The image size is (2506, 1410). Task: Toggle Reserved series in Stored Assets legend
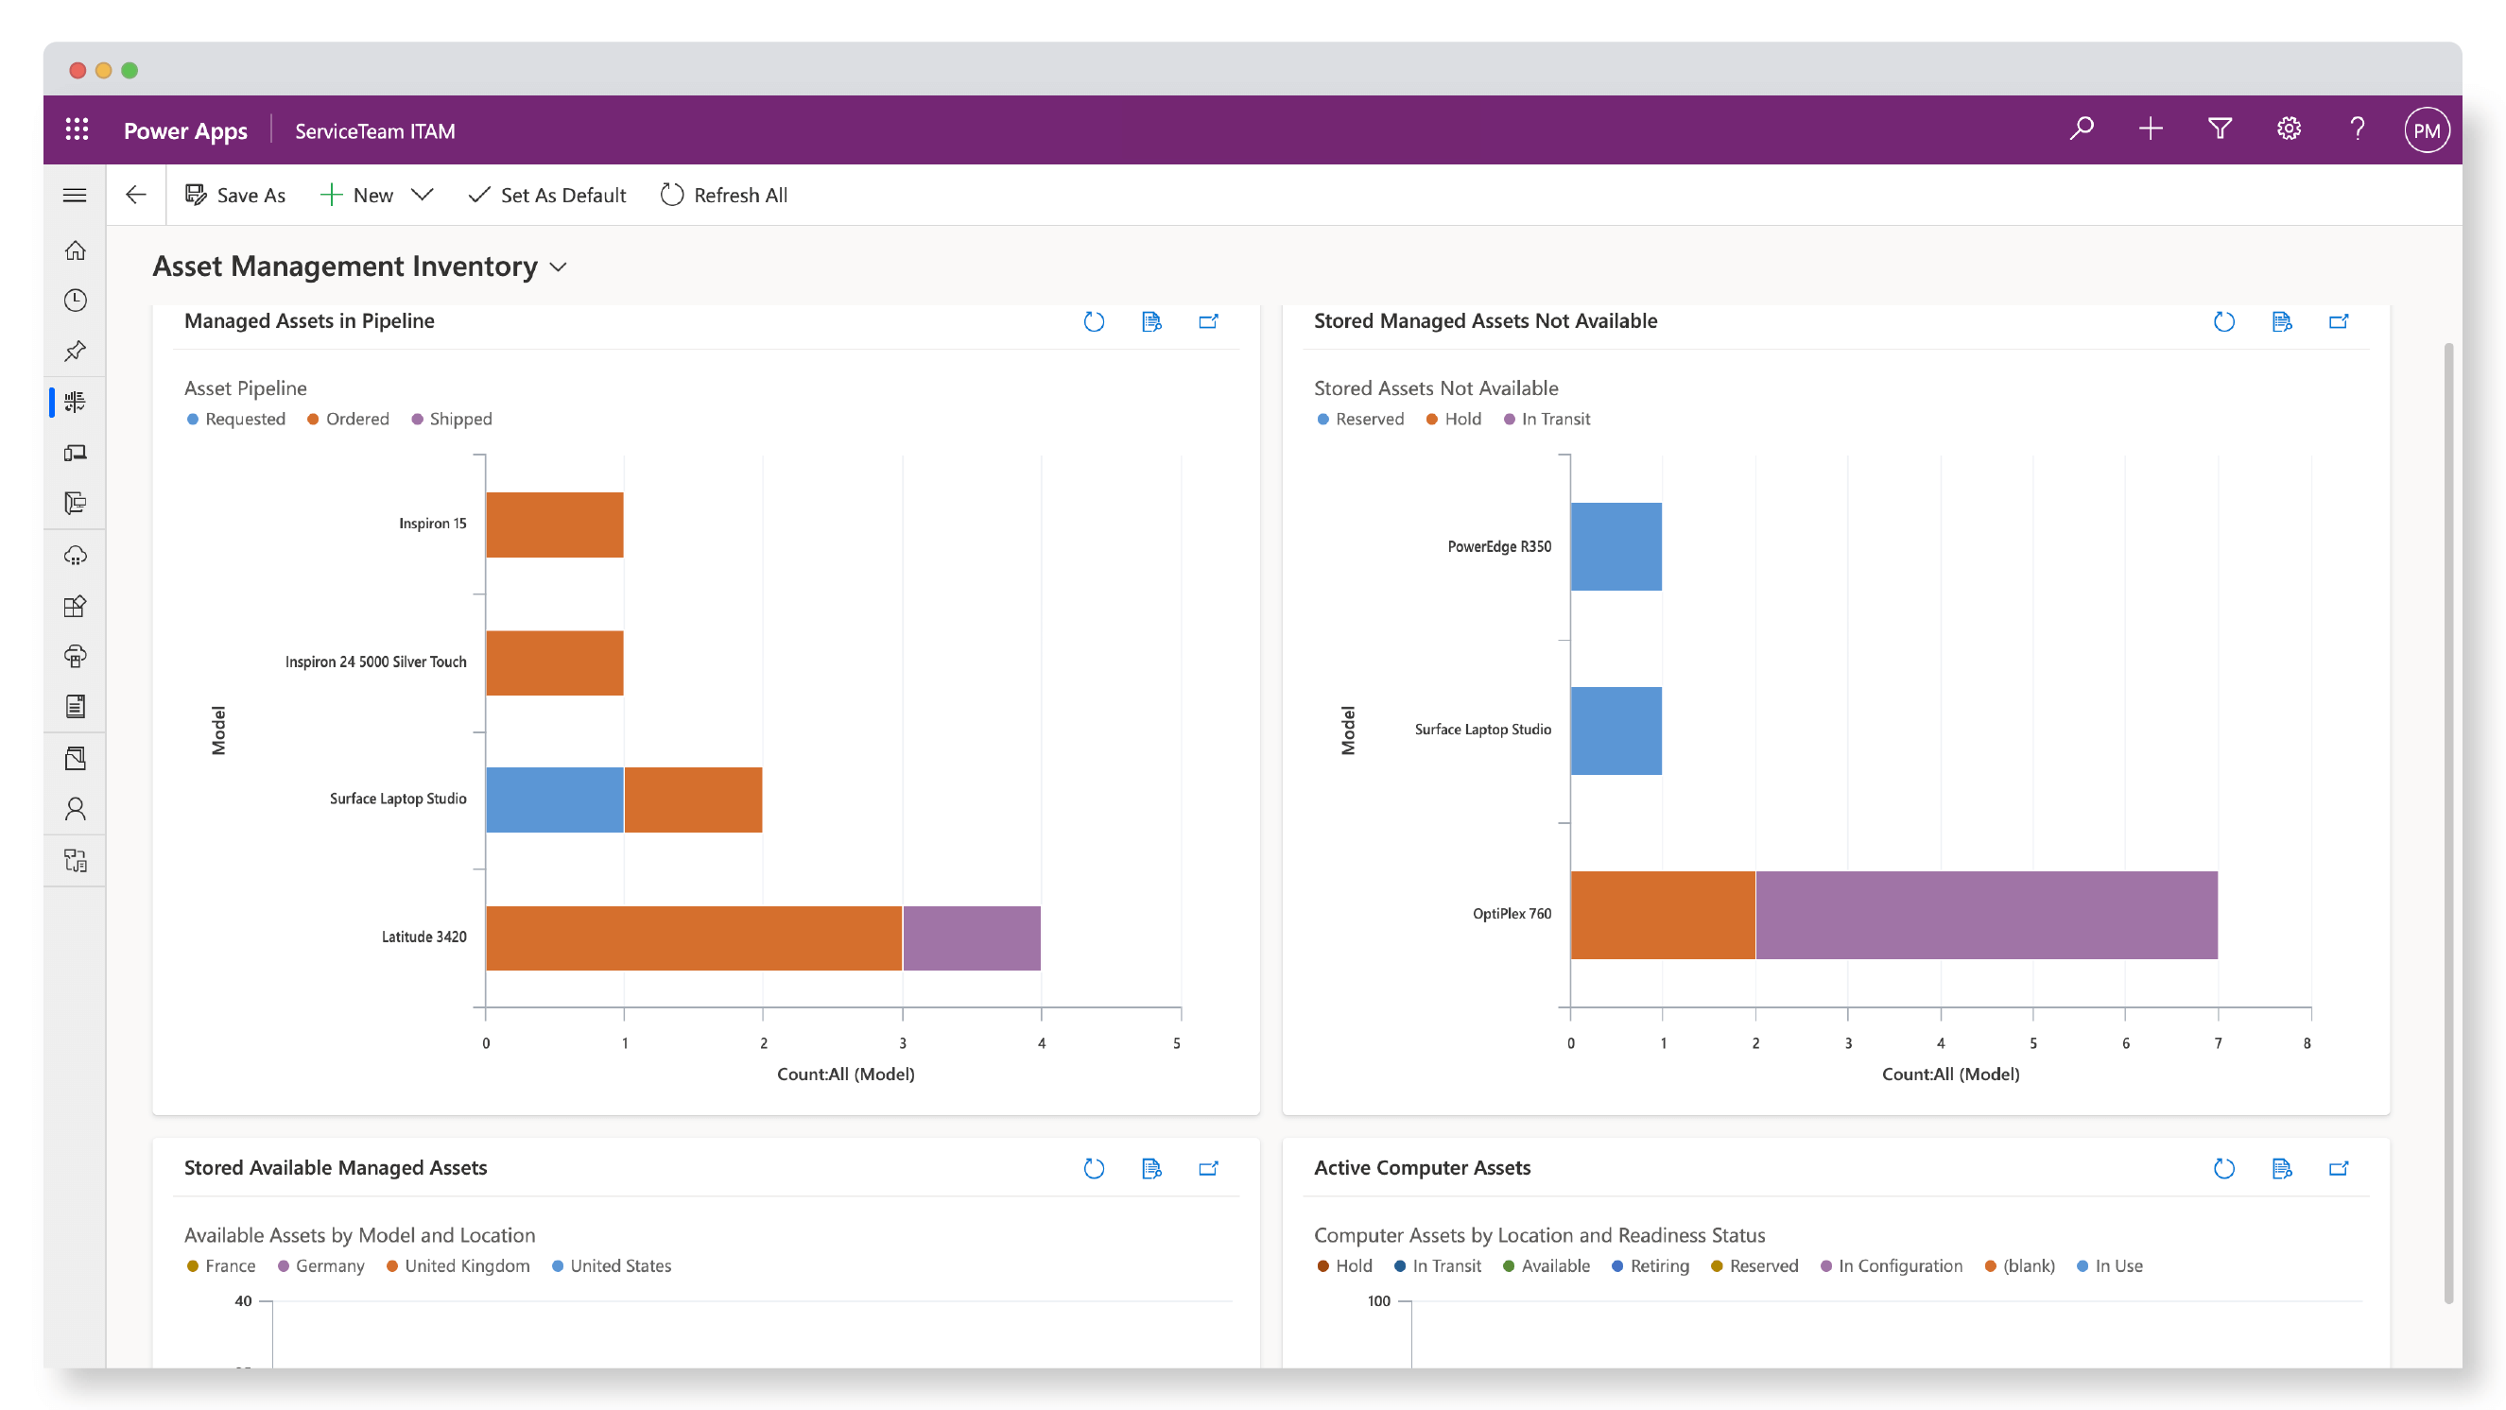1360,419
